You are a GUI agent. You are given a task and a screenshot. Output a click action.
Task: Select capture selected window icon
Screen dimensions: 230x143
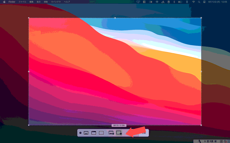pos(94,133)
